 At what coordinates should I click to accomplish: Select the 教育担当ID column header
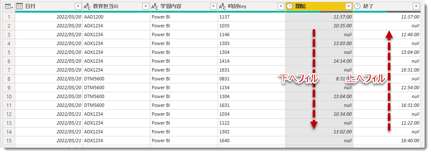coord(116,7)
